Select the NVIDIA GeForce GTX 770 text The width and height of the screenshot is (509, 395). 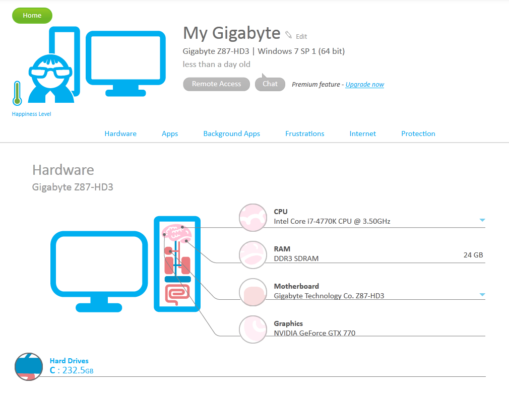(x=314, y=333)
